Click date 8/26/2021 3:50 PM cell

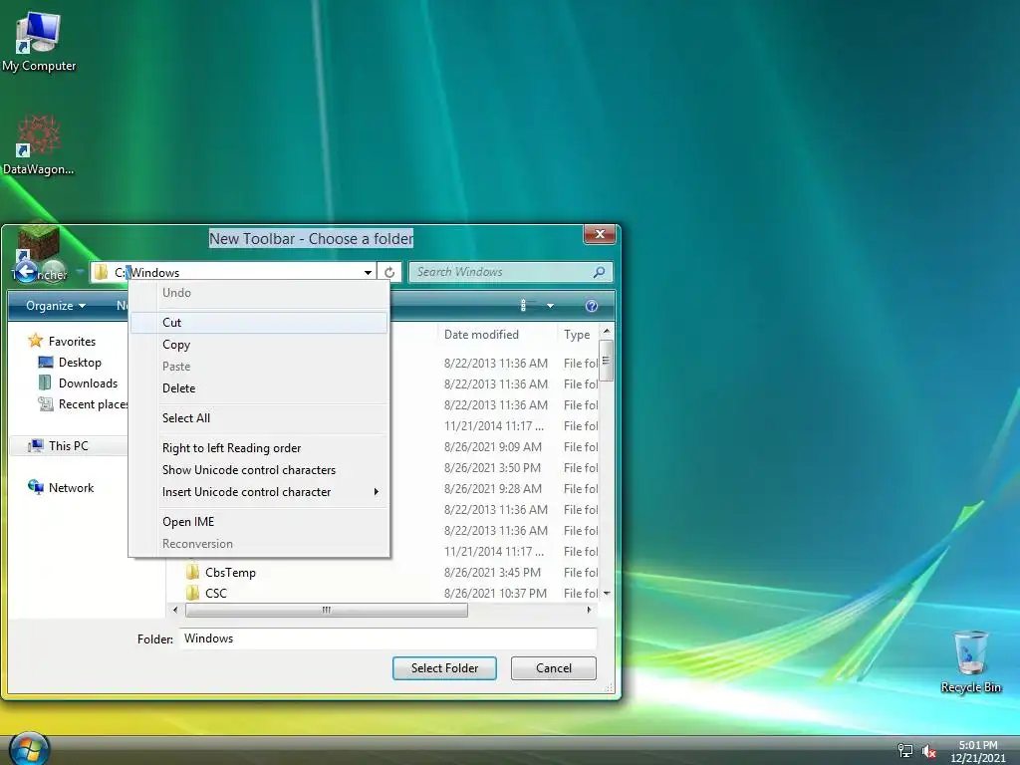492,468
